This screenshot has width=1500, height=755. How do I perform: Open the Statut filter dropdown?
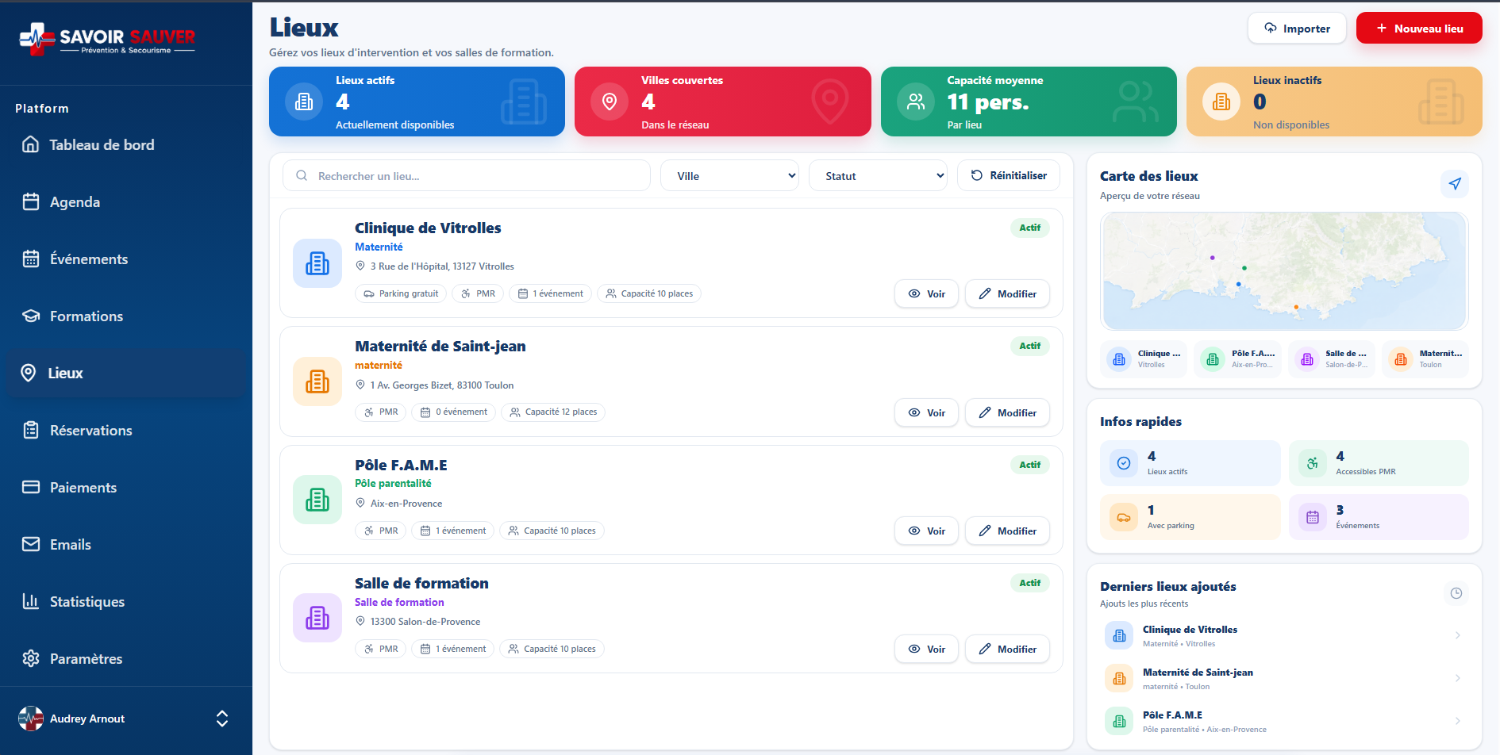point(878,176)
